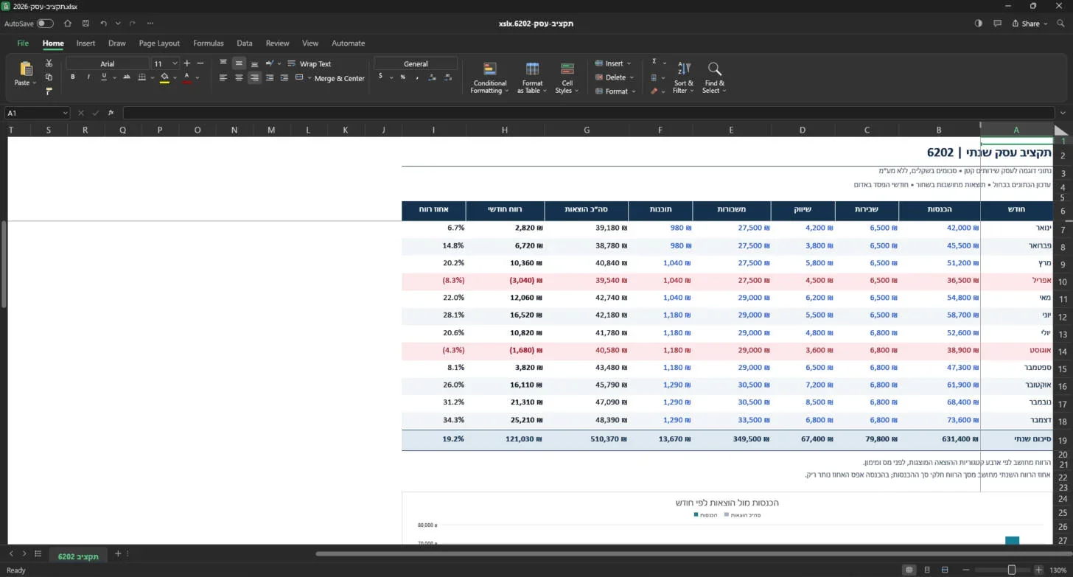The image size is (1073, 577).
Task: Apply strikethrough formatting
Action: (127, 77)
